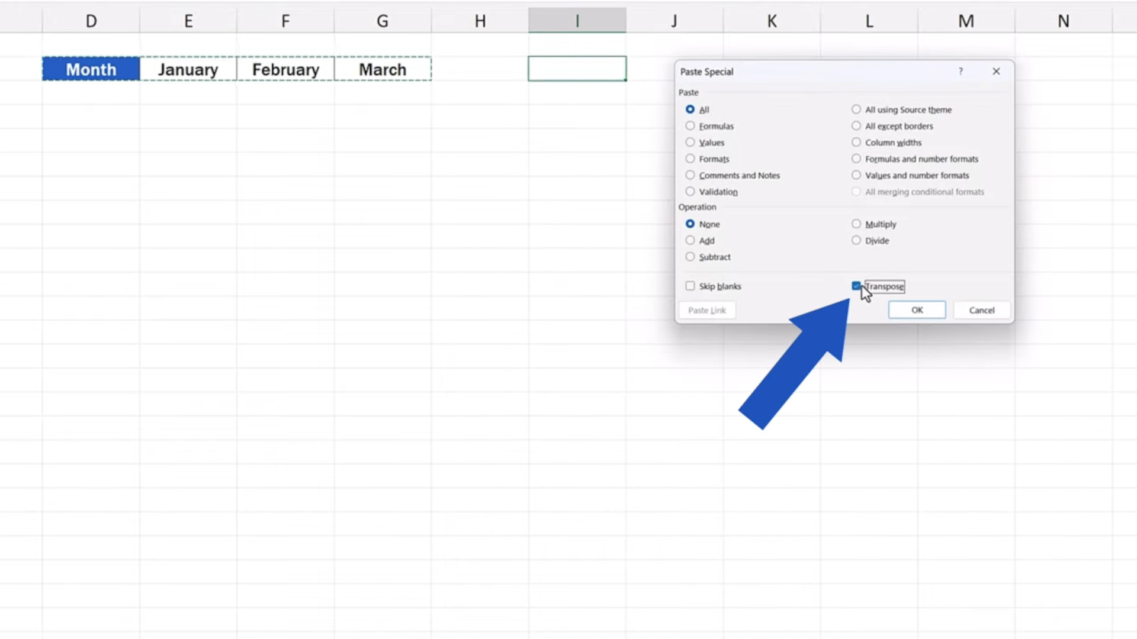Image resolution: width=1137 pixels, height=639 pixels.
Task: Select the Subtract operation
Action: [690, 257]
